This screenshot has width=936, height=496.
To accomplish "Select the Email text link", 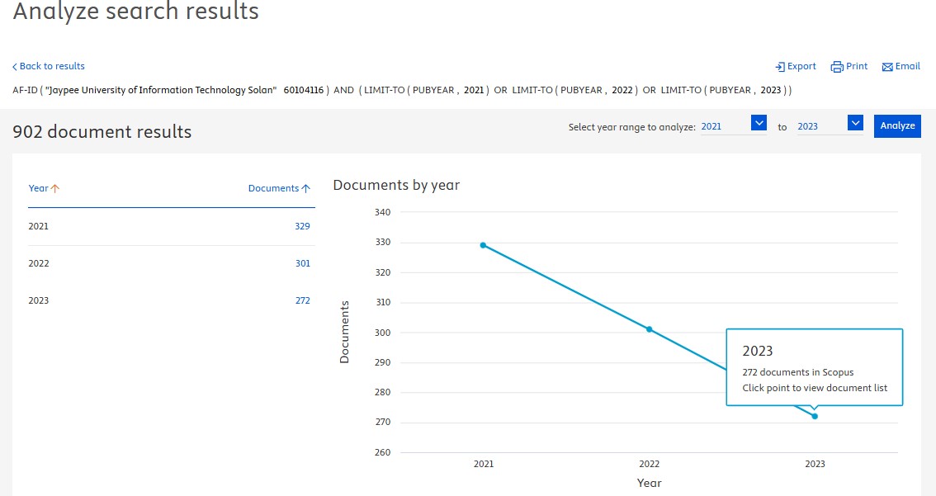I will [x=907, y=66].
